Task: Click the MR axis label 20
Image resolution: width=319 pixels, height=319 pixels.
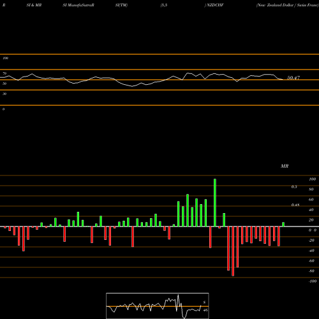Action: [311, 220]
